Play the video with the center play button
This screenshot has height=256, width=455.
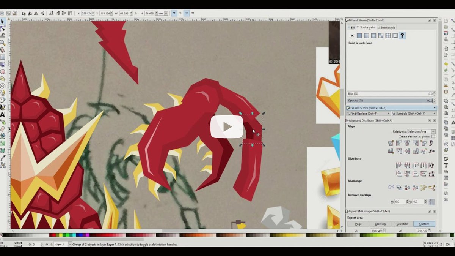pos(227,126)
